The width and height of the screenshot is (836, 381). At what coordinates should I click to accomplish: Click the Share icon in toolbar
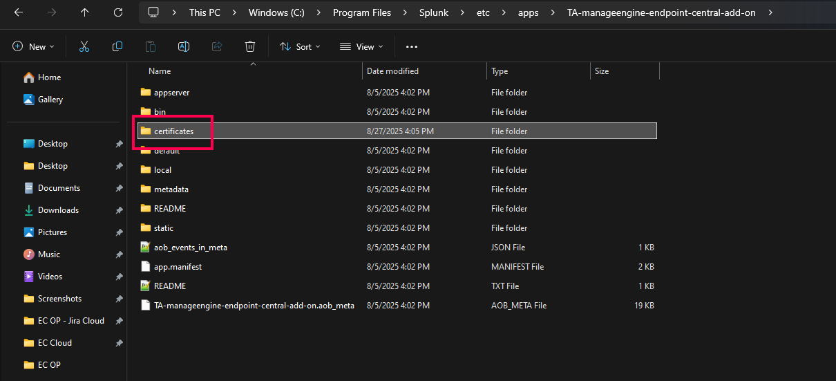point(217,47)
